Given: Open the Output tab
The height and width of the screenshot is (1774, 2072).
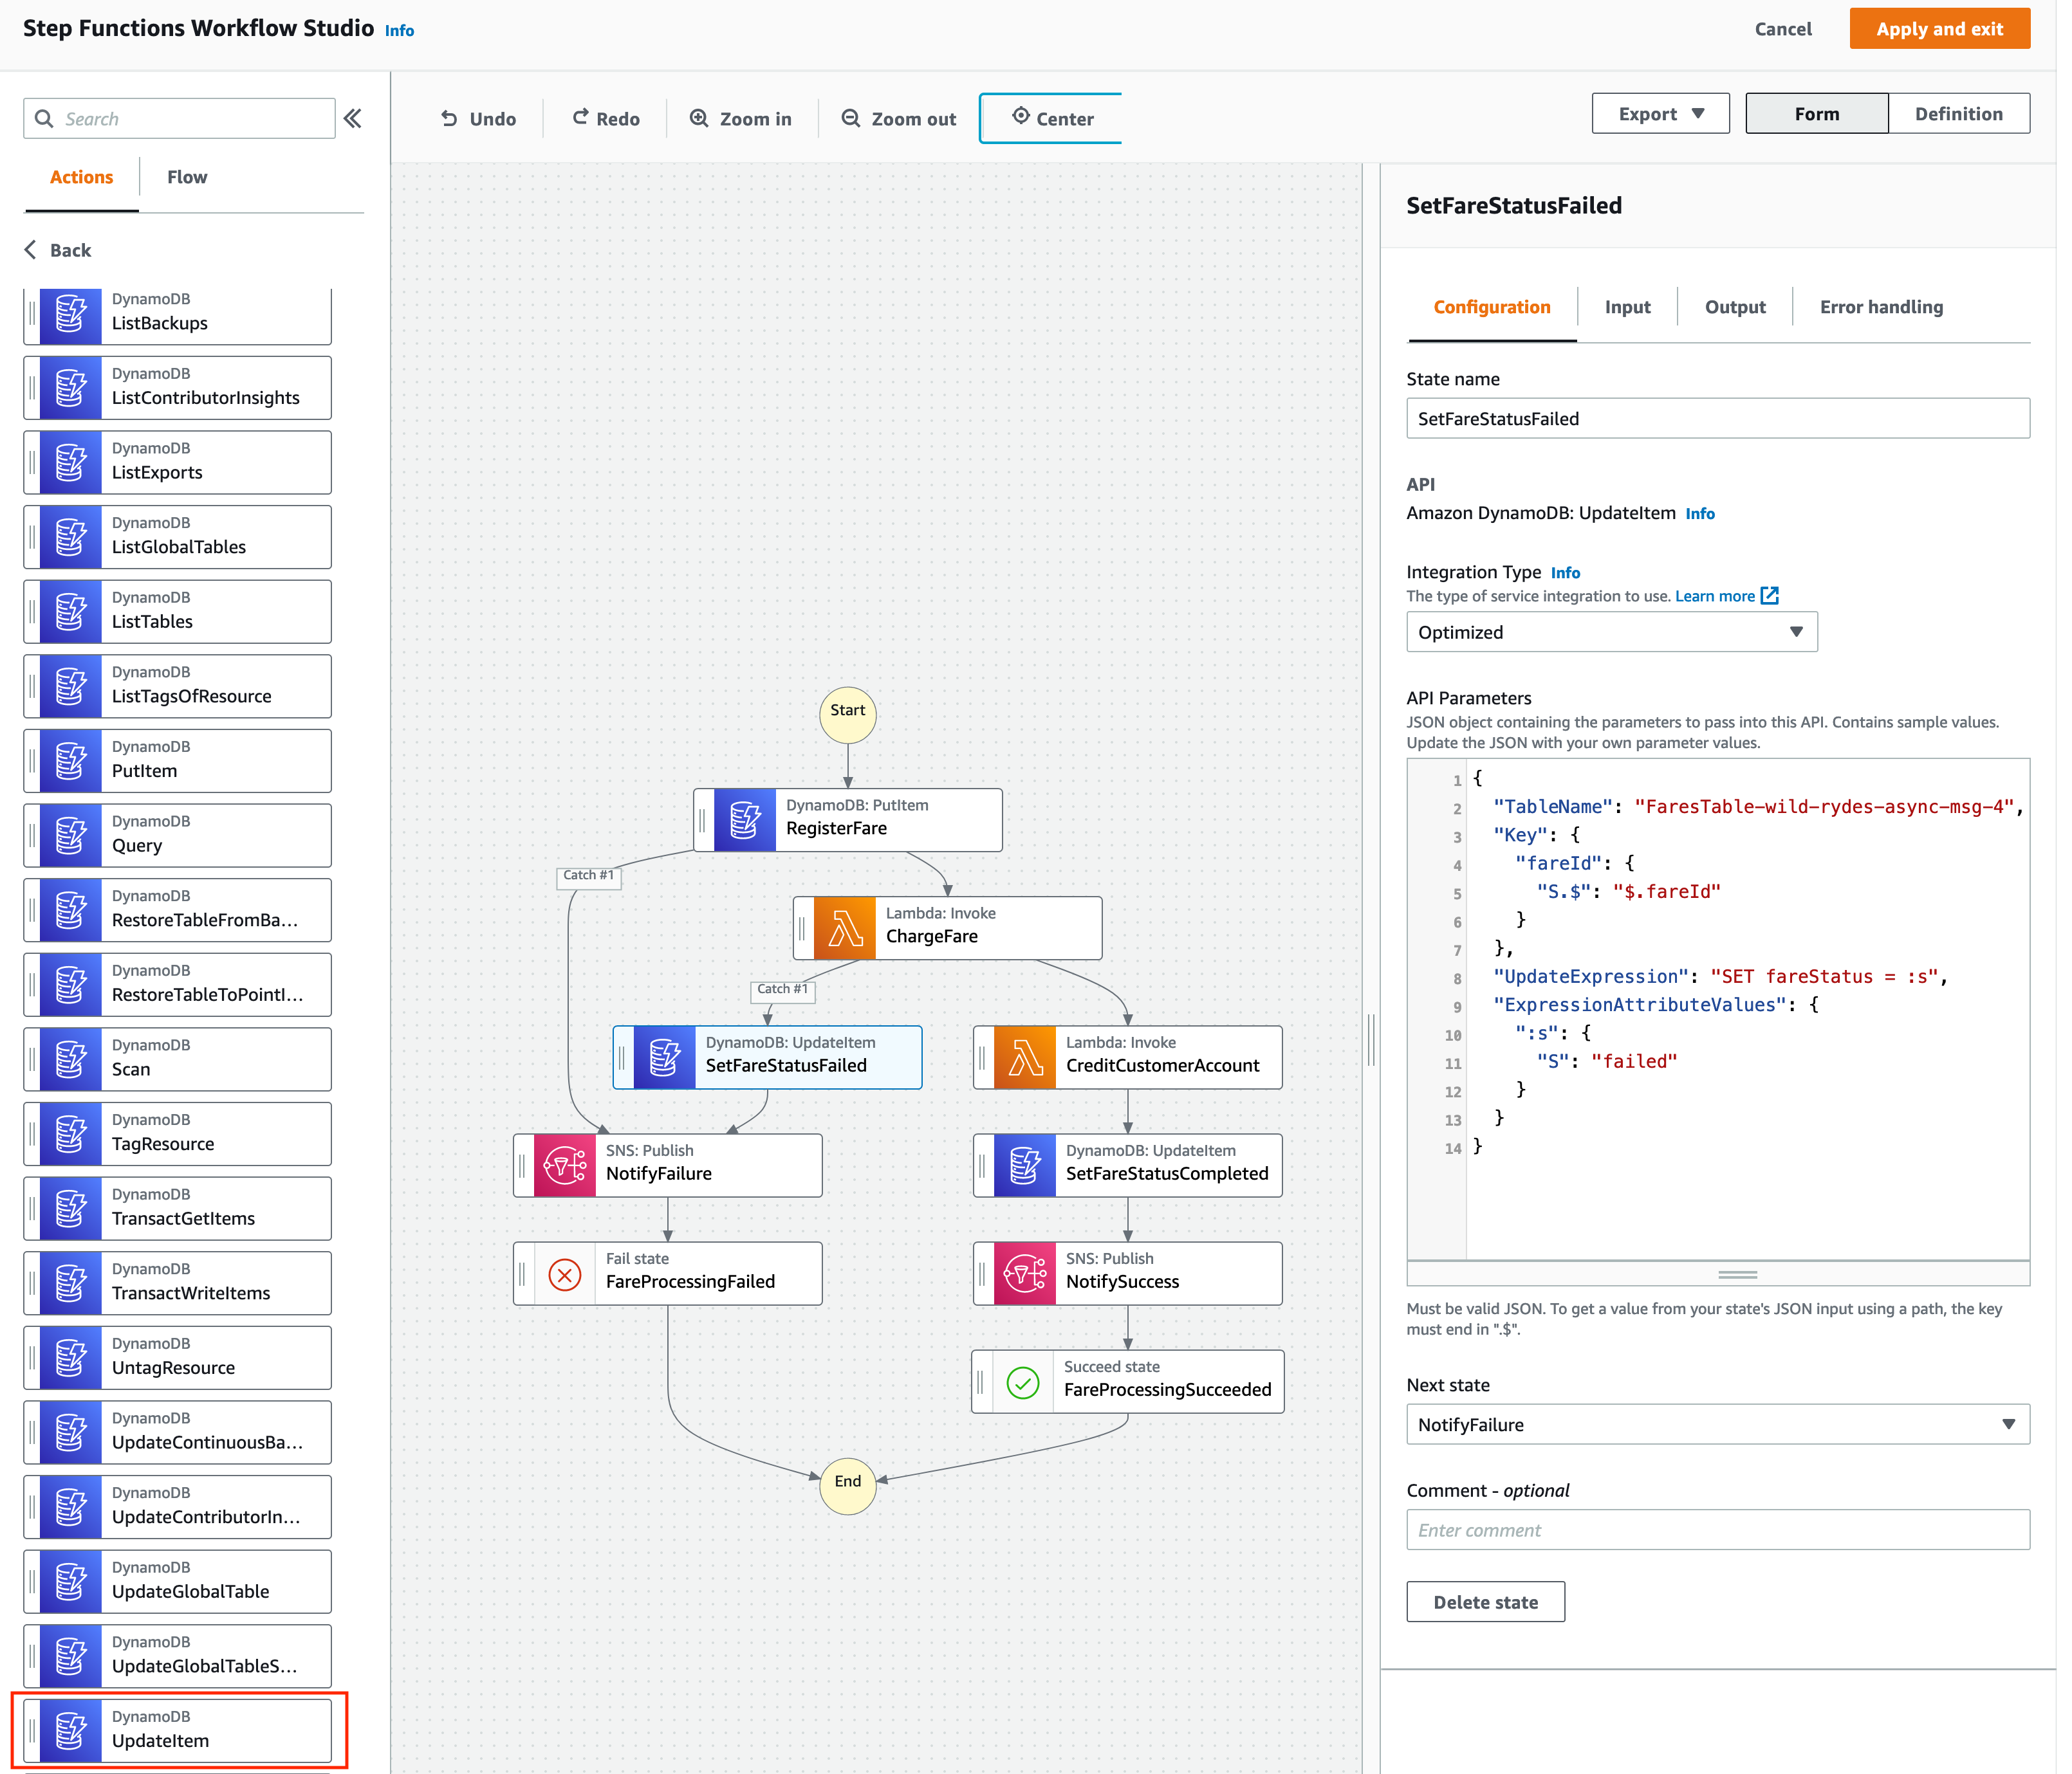Looking at the screenshot, I should (1735, 307).
